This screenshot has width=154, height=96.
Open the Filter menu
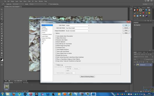[x=29, y=1]
